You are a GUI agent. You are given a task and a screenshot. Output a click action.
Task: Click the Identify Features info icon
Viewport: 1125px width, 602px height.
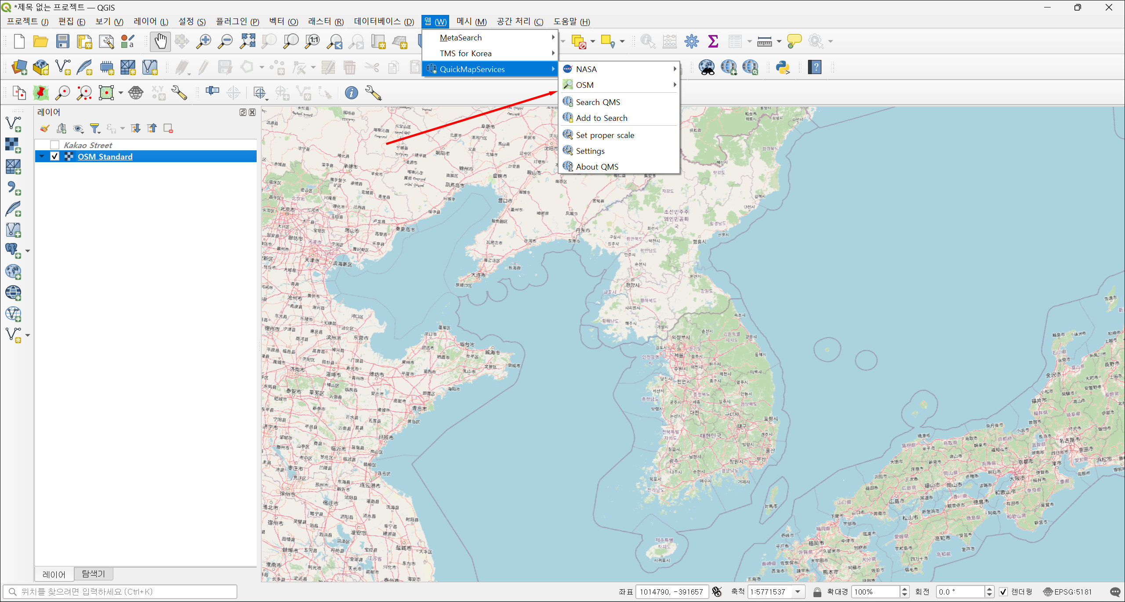pyautogui.click(x=648, y=41)
